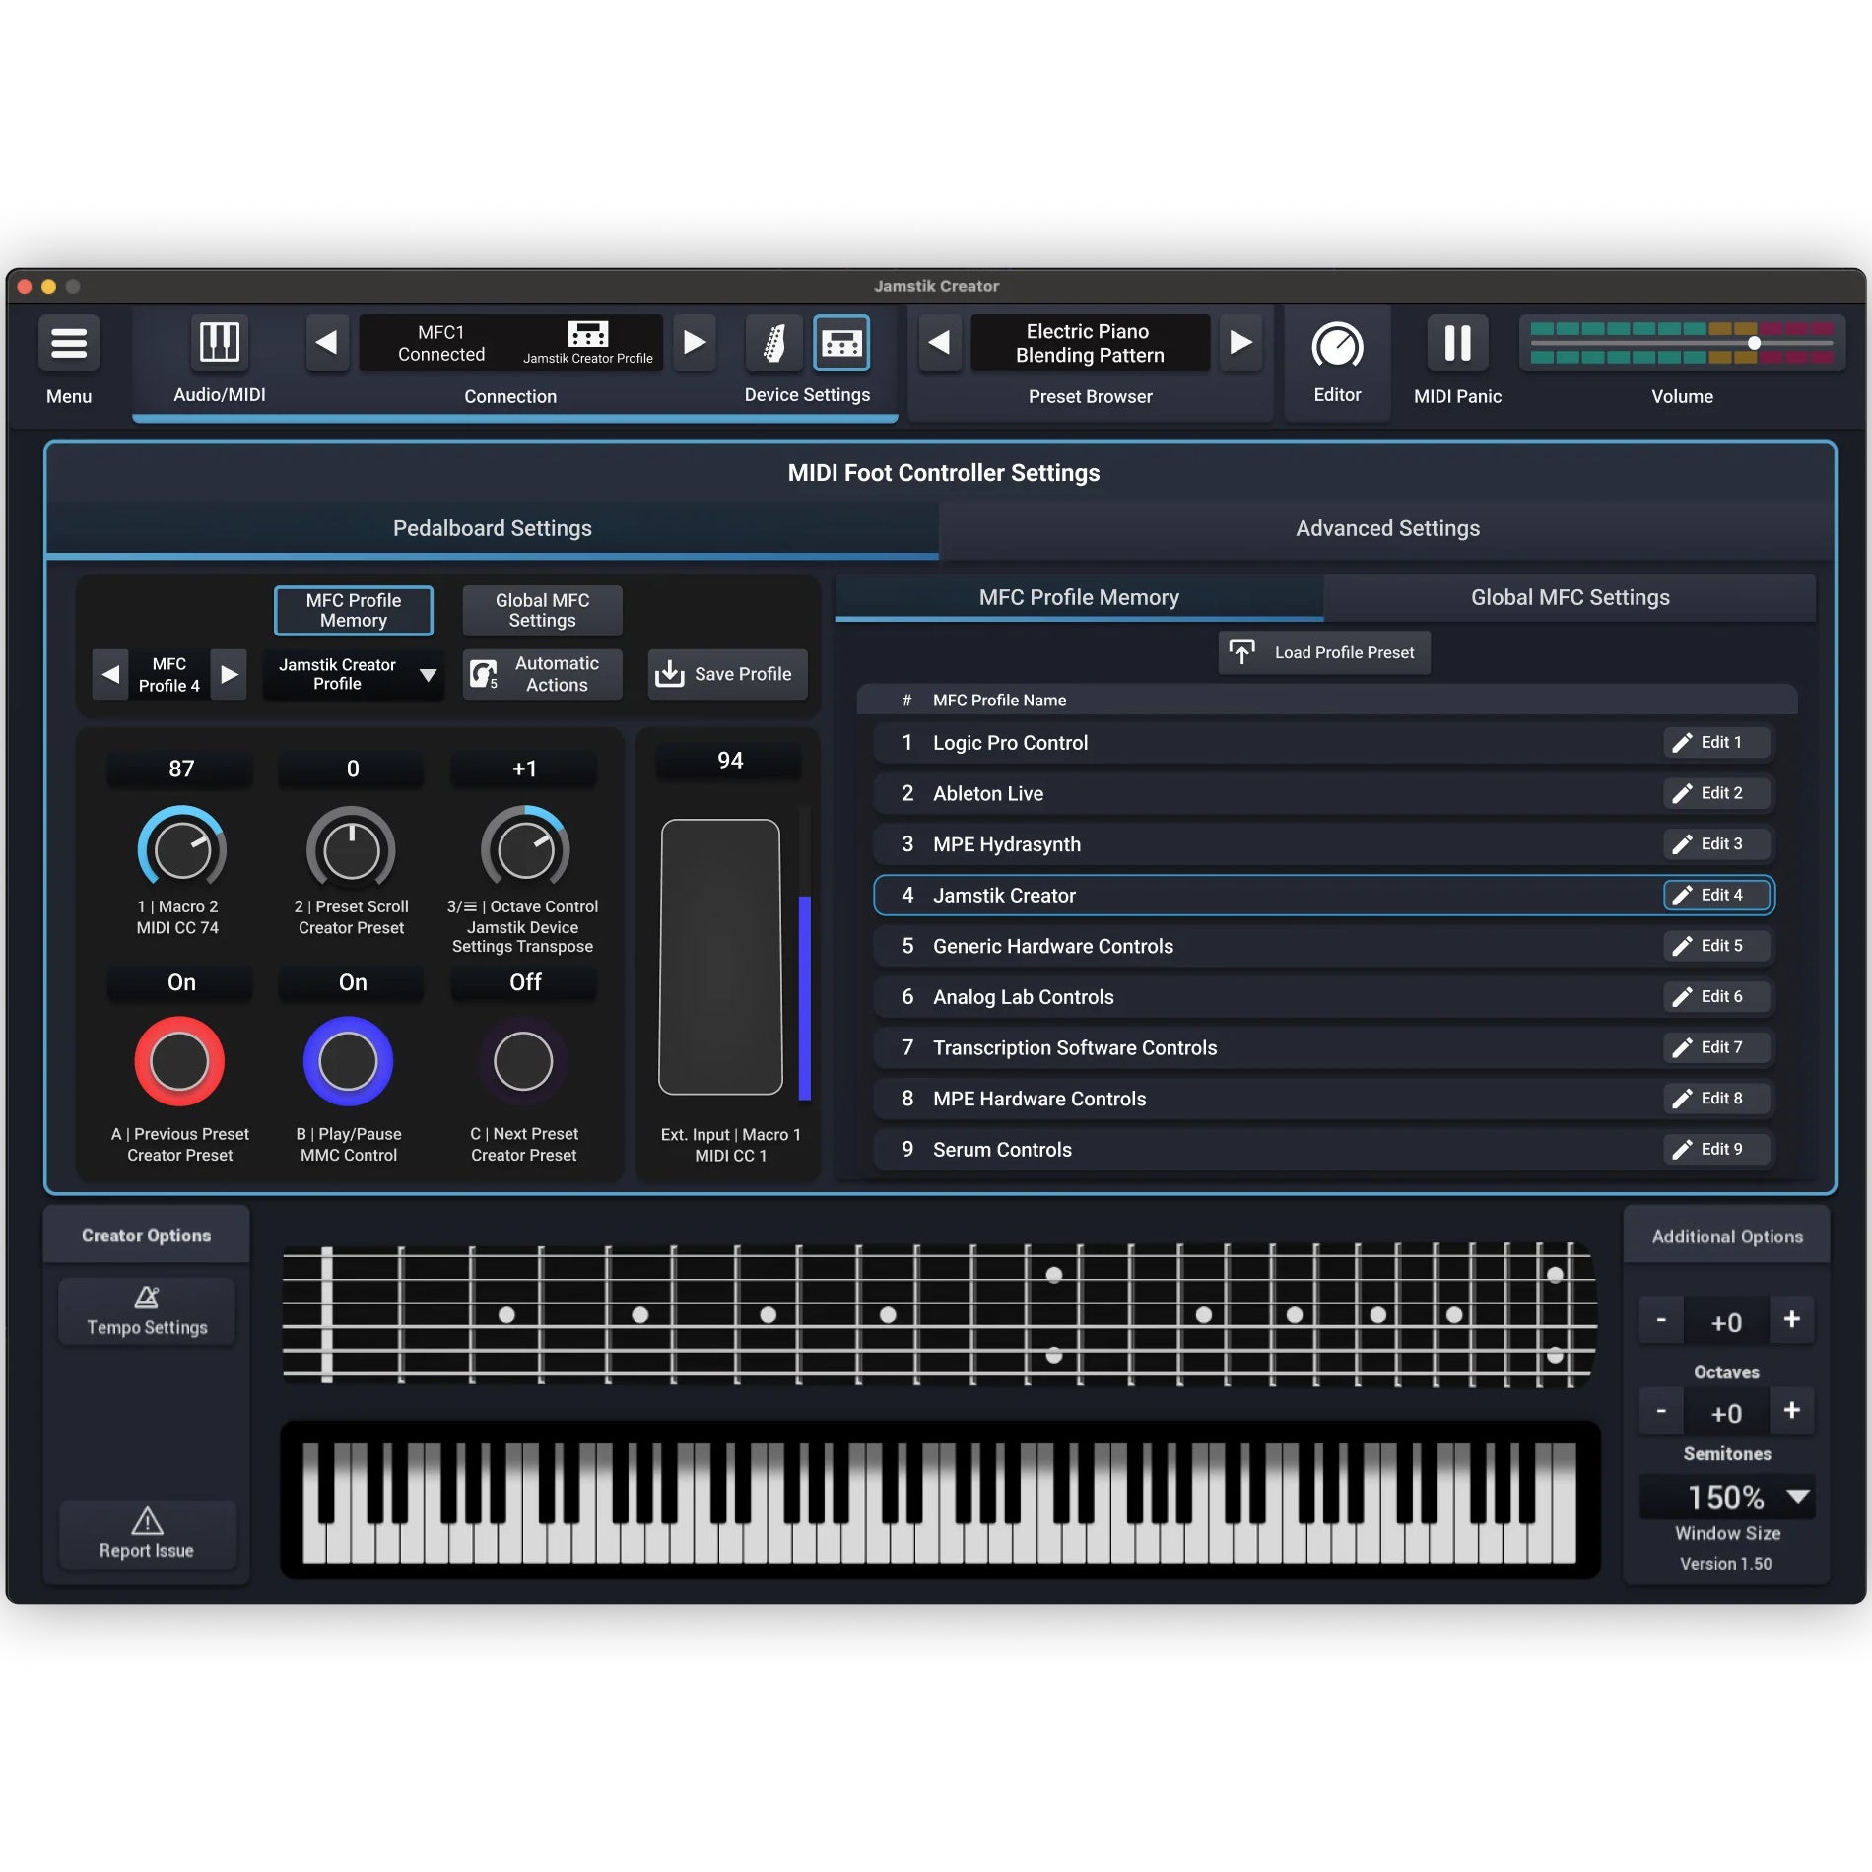This screenshot has width=1872, height=1872.
Task: Select next preset in Preset Browser
Action: pyautogui.click(x=1240, y=343)
